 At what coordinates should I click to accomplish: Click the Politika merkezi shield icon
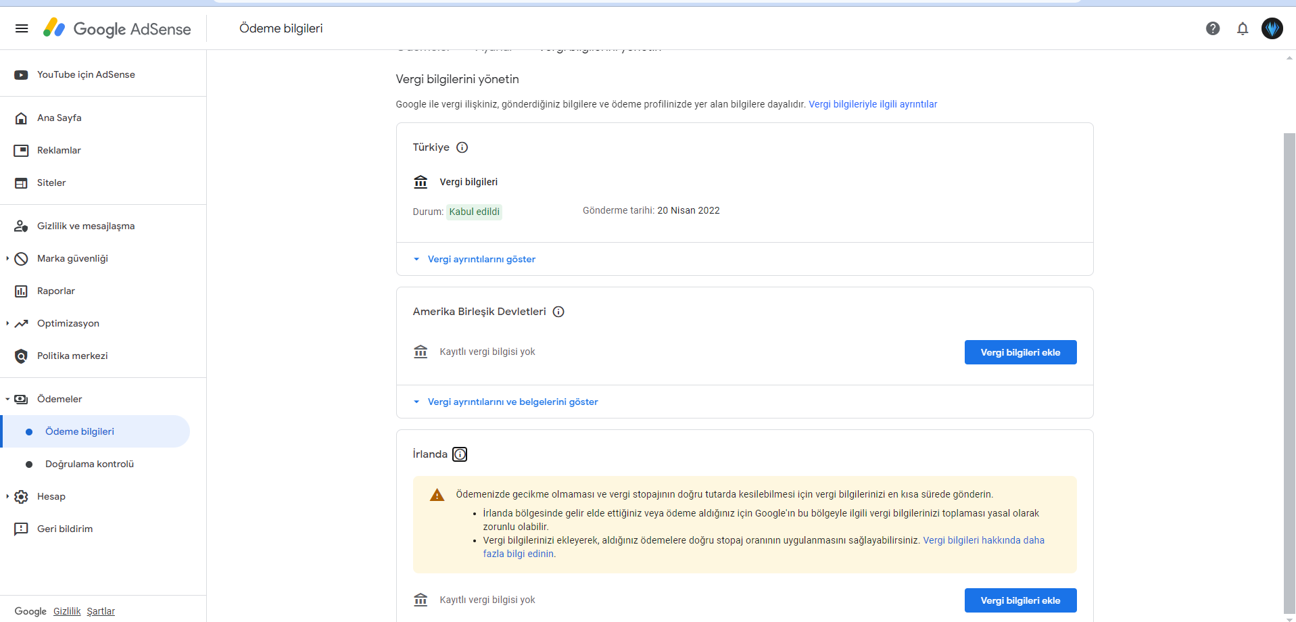(22, 356)
